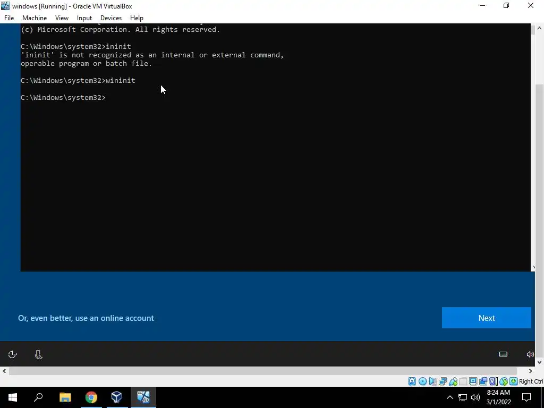The height and width of the screenshot is (408, 544).
Task: Click the Next button in setup
Action: tap(487, 318)
